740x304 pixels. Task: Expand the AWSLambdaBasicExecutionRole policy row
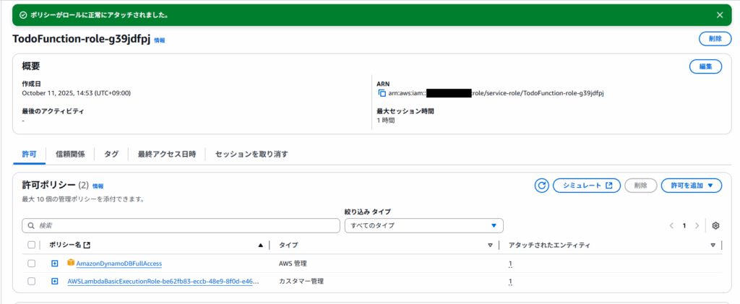54,281
